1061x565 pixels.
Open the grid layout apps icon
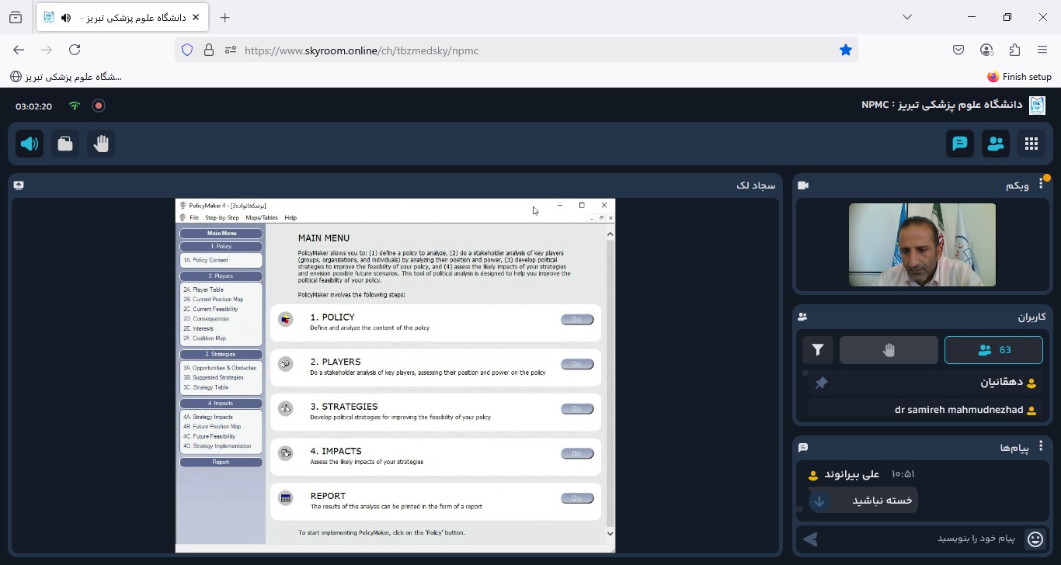pyautogui.click(x=1031, y=144)
